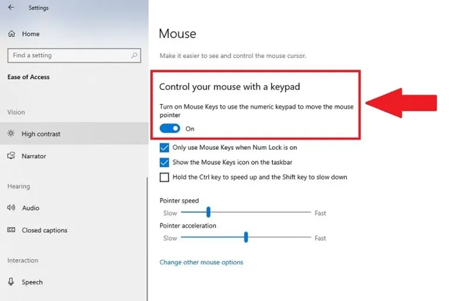Image resolution: width=468 pixels, height=301 pixels.
Task: Open the Narrator settings page
Action: pos(34,156)
